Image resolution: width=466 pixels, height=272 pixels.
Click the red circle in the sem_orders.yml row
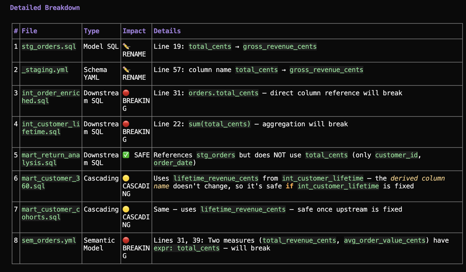click(x=126, y=240)
